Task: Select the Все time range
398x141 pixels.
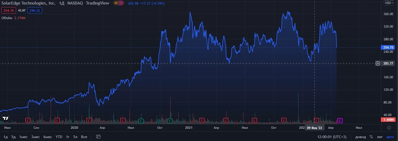Action: 84,137
